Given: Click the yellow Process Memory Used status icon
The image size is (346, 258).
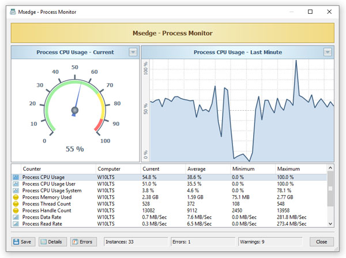Looking at the screenshot, I should pyautogui.click(x=16, y=197).
